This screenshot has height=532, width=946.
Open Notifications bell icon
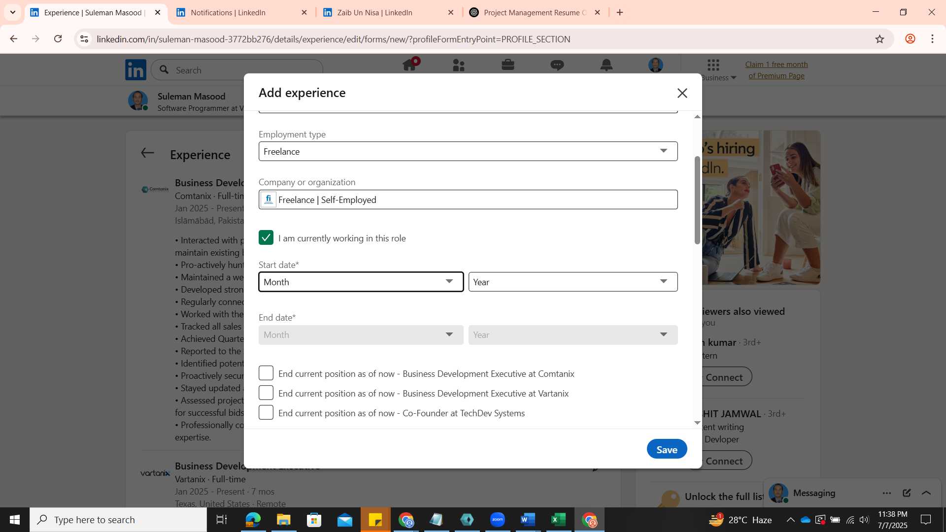(x=607, y=65)
